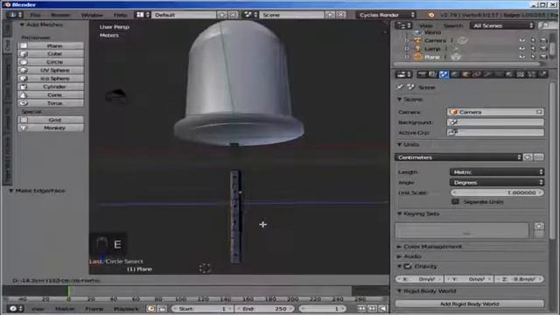
Task: Add a Cylinder mesh primitive
Action: [51, 87]
